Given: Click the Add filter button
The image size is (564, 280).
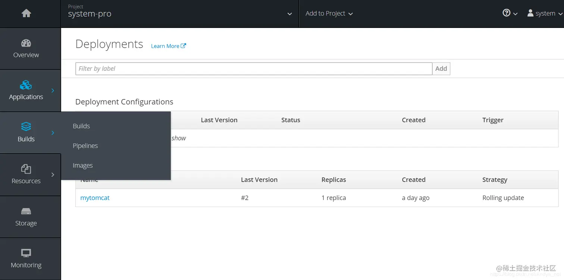Looking at the screenshot, I should (441, 69).
